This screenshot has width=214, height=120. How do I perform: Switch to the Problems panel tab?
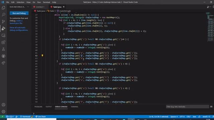(38, 107)
